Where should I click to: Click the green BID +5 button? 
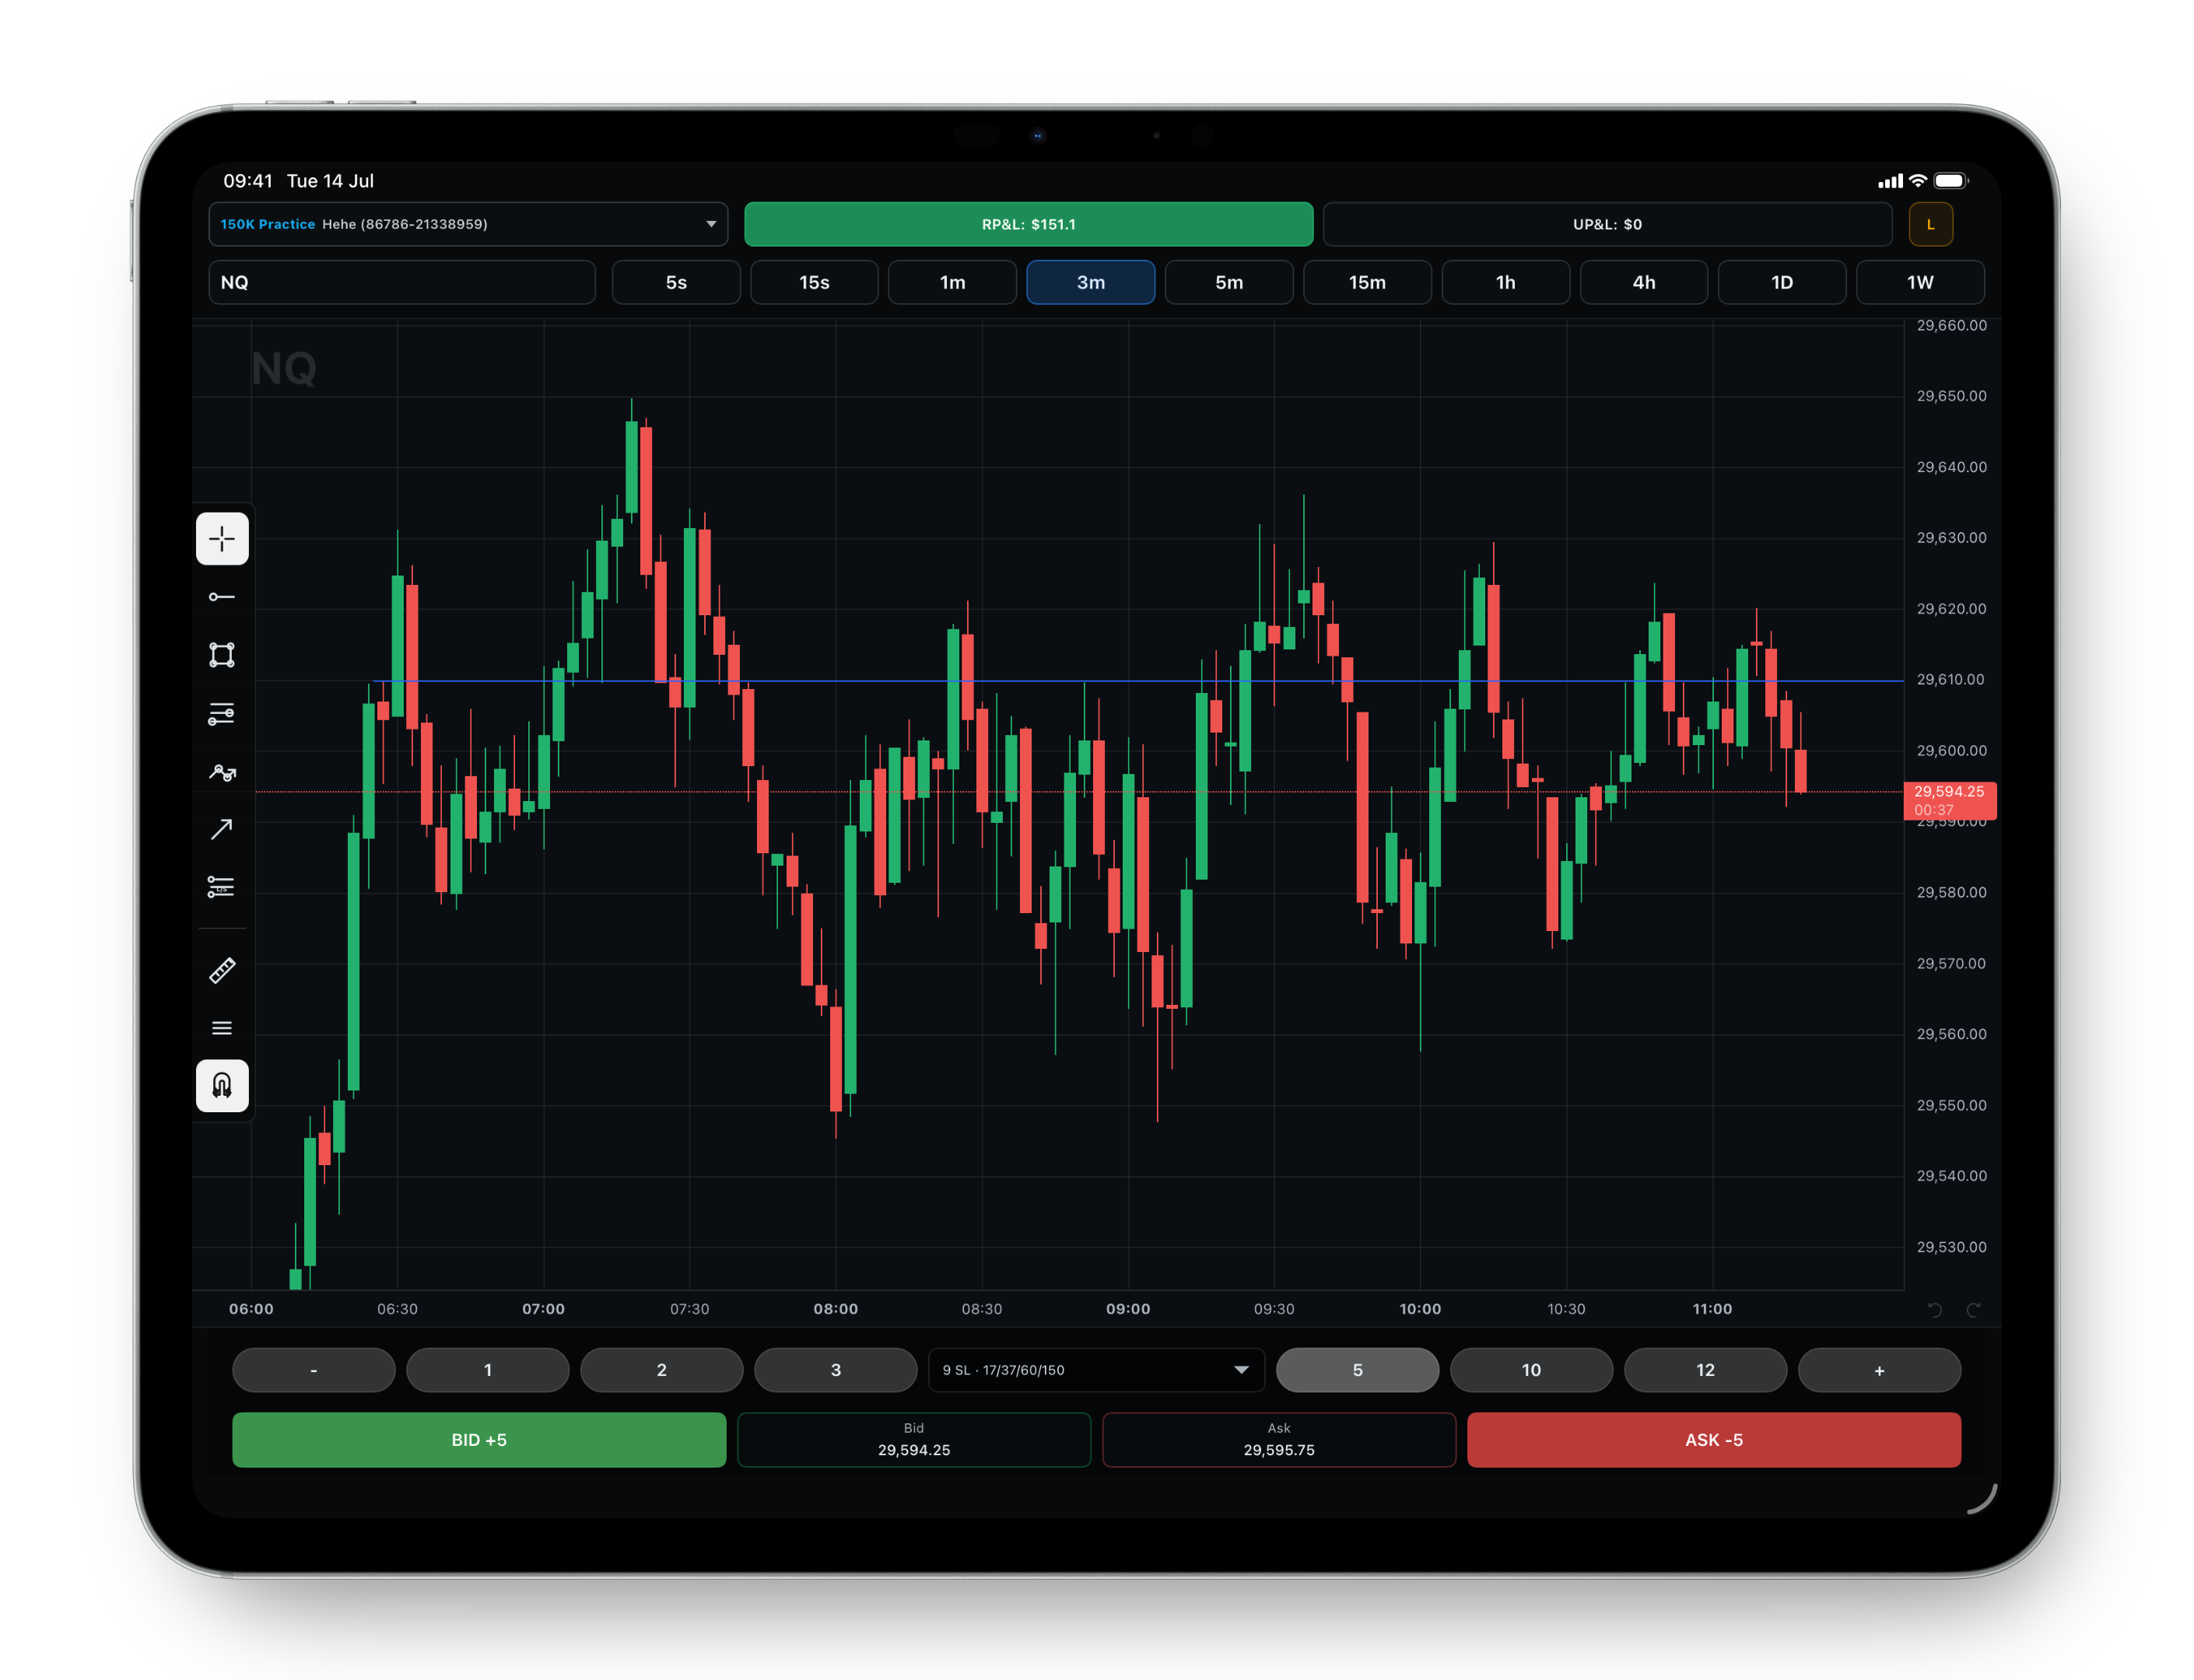[x=479, y=1440]
